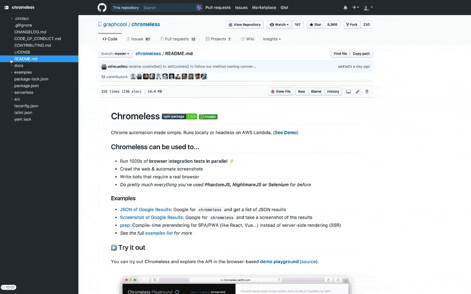Fork the repository
Viewport: 471px width, 294px height.
click(x=351, y=24)
